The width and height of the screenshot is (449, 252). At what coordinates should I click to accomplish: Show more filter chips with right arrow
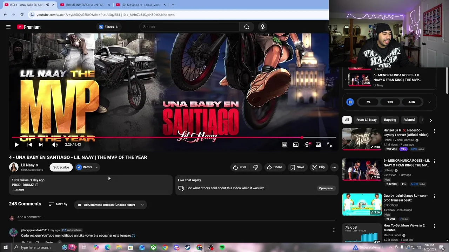(431, 120)
